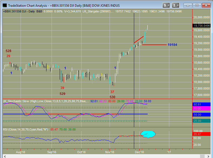Open the I interval dropdown button
The width and height of the screenshot is (213, 158).
pyautogui.click(x=175, y=5)
